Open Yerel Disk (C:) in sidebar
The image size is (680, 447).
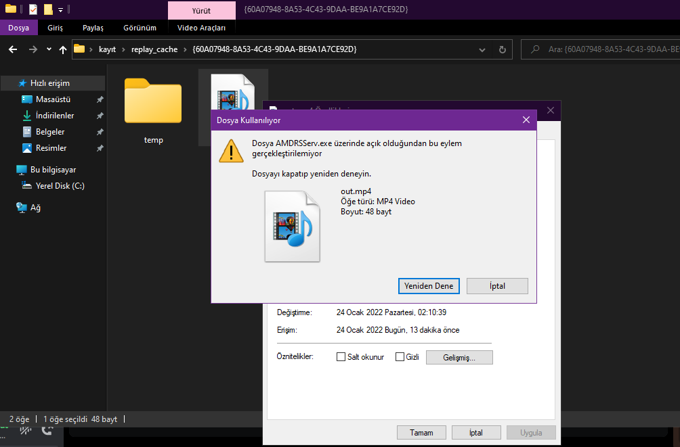60,186
